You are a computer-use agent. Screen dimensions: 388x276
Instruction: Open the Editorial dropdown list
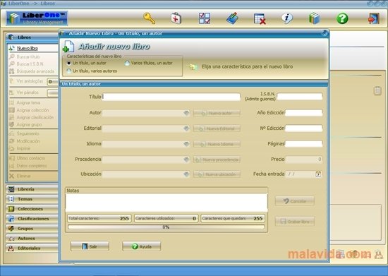point(186,128)
